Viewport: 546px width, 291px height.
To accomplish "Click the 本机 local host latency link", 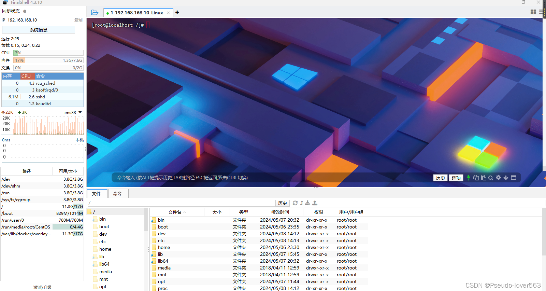I will pyautogui.click(x=80, y=140).
